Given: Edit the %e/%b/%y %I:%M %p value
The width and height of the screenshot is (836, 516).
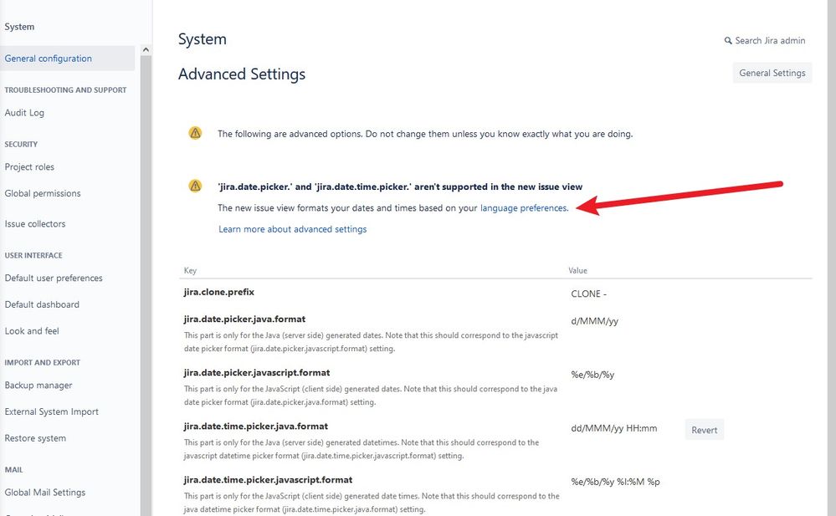Looking at the screenshot, I should (x=615, y=482).
